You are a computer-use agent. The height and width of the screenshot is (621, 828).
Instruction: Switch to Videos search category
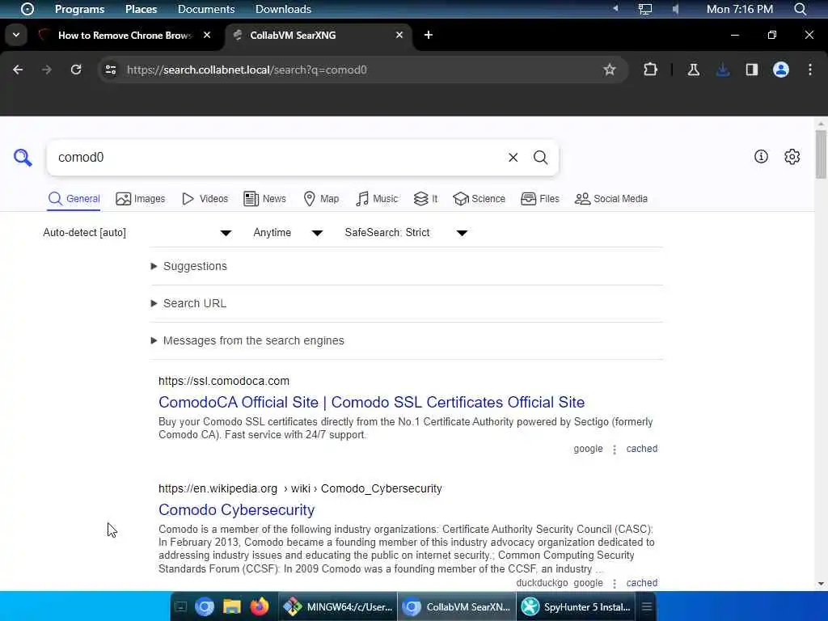[205, 199]
